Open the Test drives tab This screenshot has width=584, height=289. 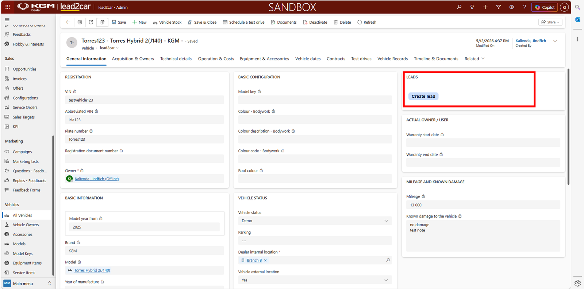click(361, 59)
